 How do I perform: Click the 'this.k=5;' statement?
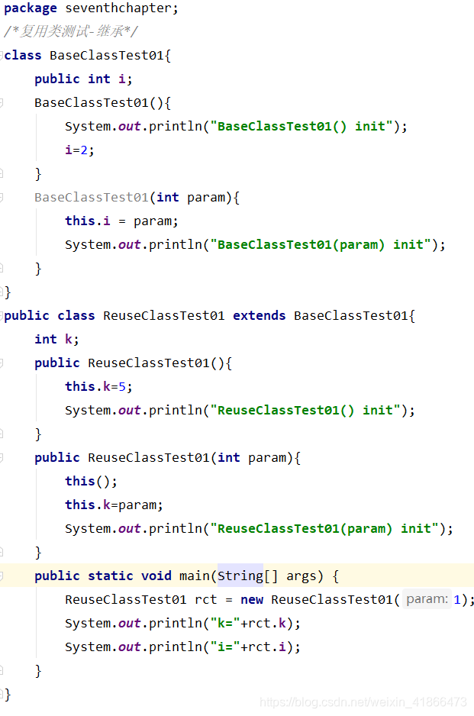tap(98, 386)
